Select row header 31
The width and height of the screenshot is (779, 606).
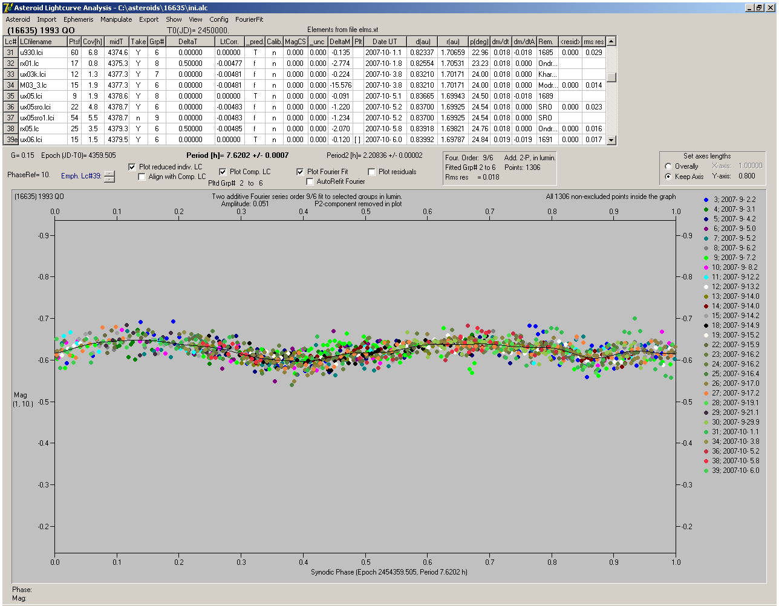(x=11, y=53)
